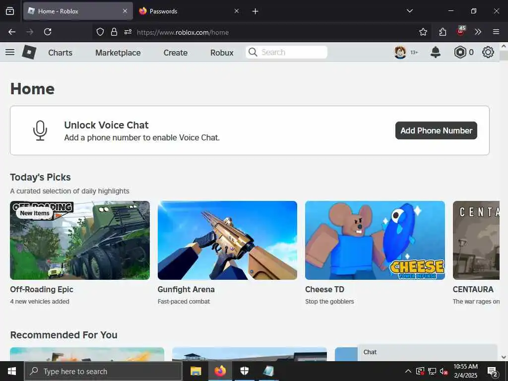Open Firefox View icon at tab strip

10,11
